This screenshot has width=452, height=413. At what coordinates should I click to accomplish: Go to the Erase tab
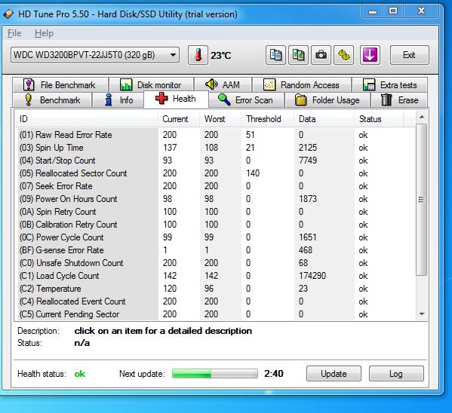[399, 100]
